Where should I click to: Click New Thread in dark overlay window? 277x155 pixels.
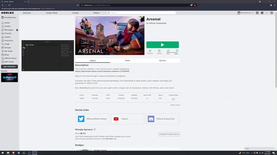(30, 45)
